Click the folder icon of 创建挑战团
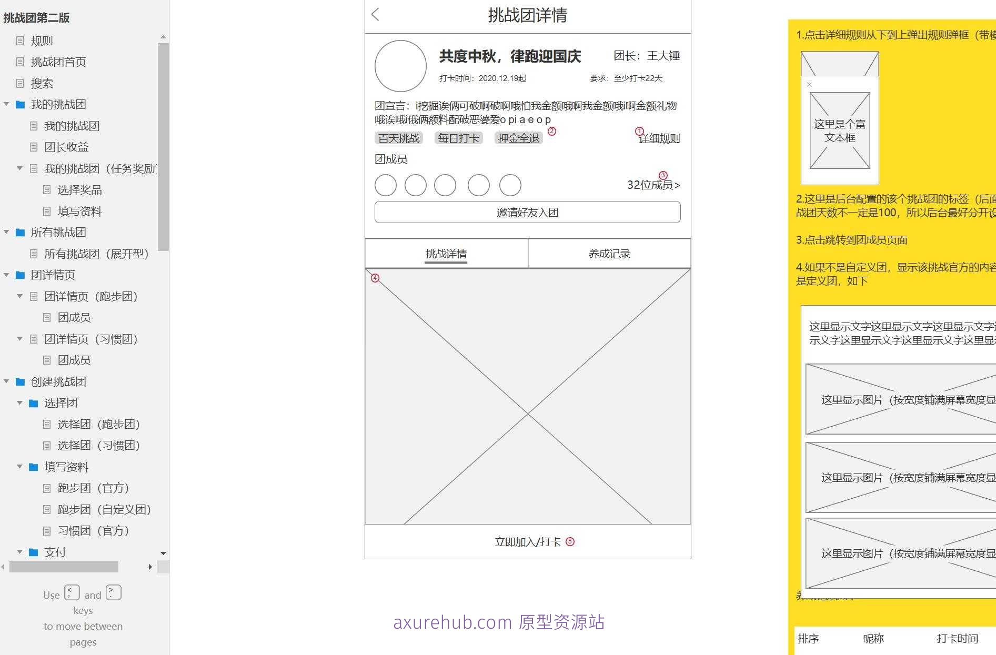The height and width of the screenshot is (655, 996). [x=21, y=381]
